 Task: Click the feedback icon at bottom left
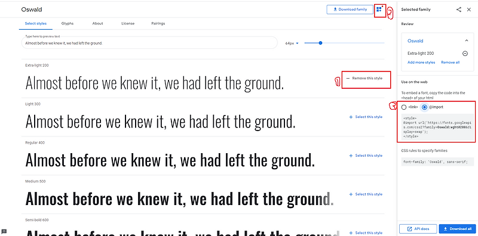coord(4,231)
